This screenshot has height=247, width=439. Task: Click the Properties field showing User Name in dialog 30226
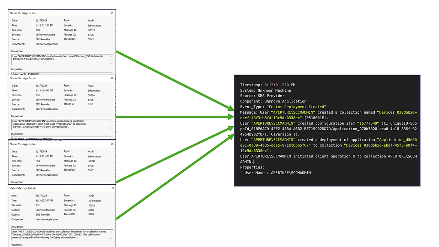pyautogui.click(x=62, y=139)
